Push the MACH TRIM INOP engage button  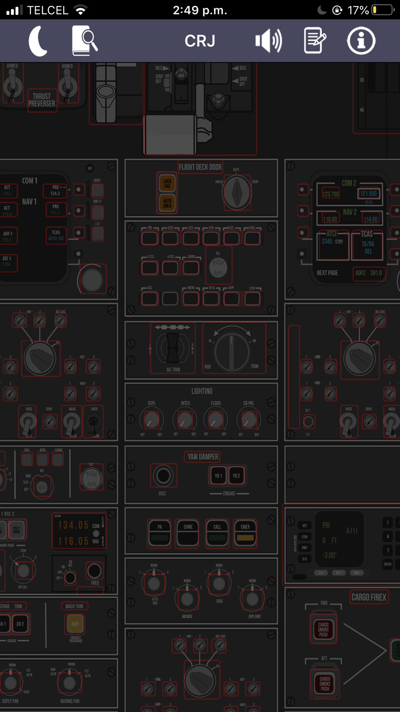coord(75,624)
